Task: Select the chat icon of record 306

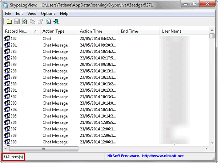Action: click(x=7, y=122)
